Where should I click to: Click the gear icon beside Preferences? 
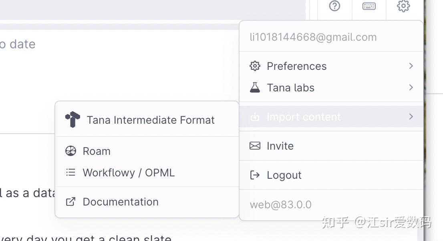point(255,66)
